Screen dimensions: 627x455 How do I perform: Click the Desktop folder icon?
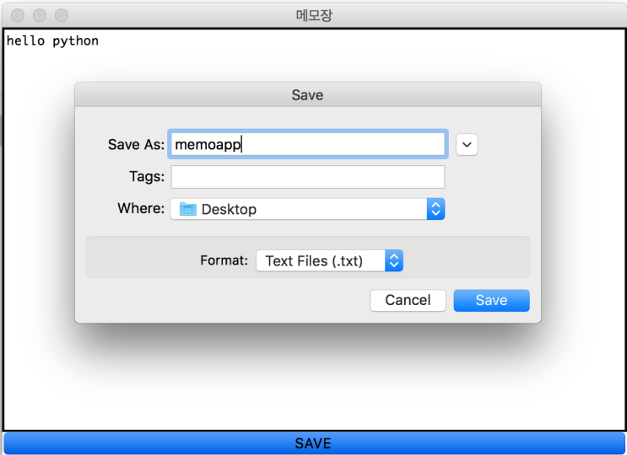[187, 209]
